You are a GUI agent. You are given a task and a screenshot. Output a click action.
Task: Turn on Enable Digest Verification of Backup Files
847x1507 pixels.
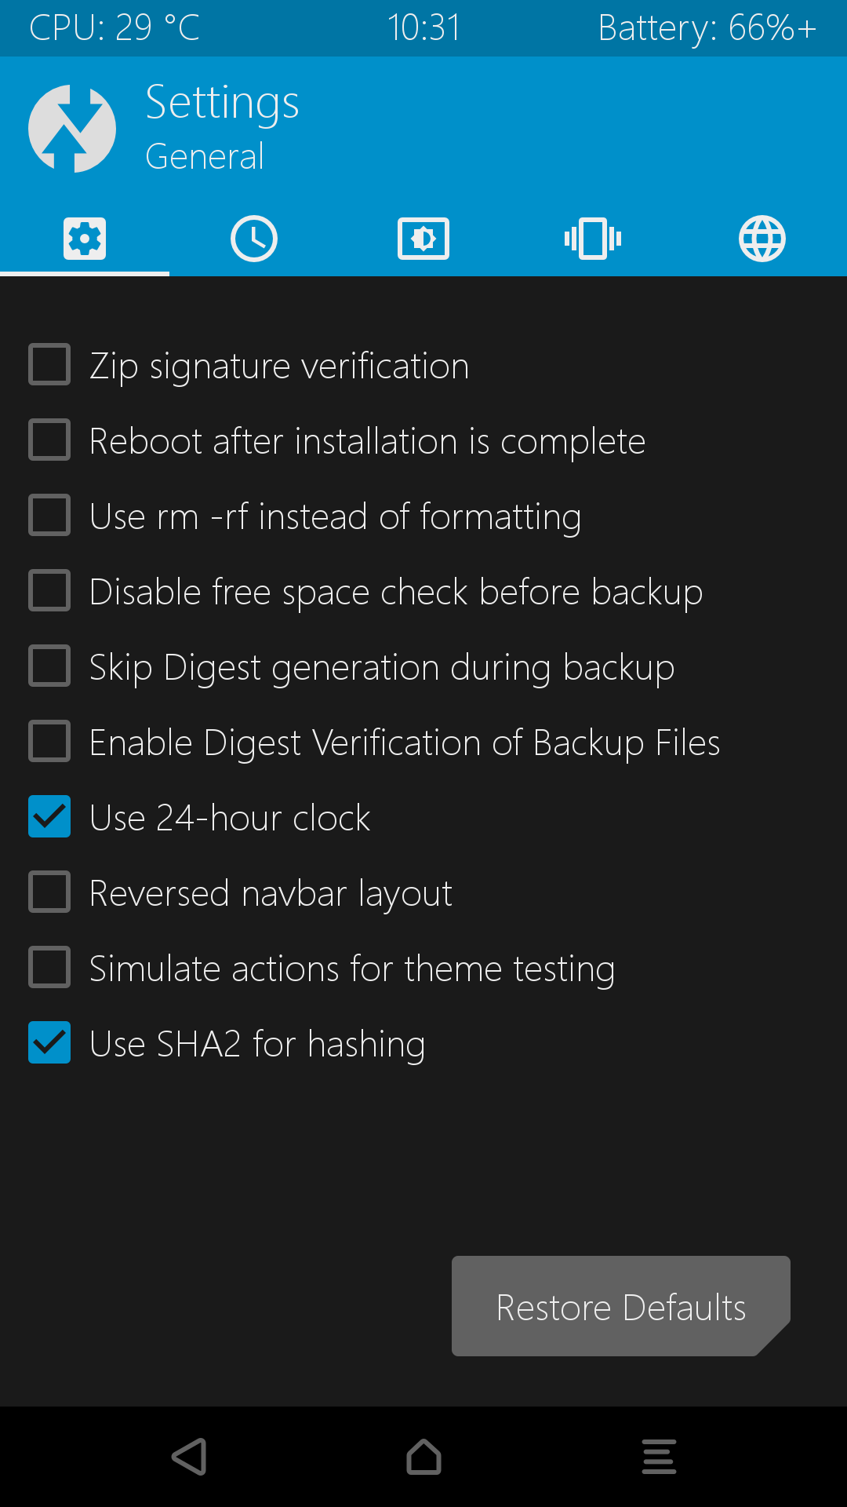[x=49, y=742]
